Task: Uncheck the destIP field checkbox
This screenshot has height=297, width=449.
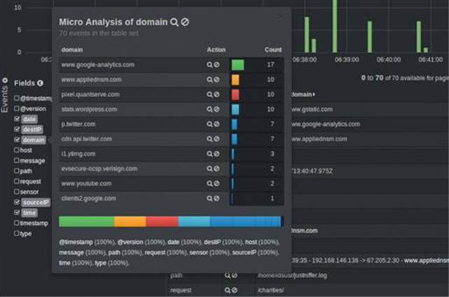Action: (x=17, y=129)
